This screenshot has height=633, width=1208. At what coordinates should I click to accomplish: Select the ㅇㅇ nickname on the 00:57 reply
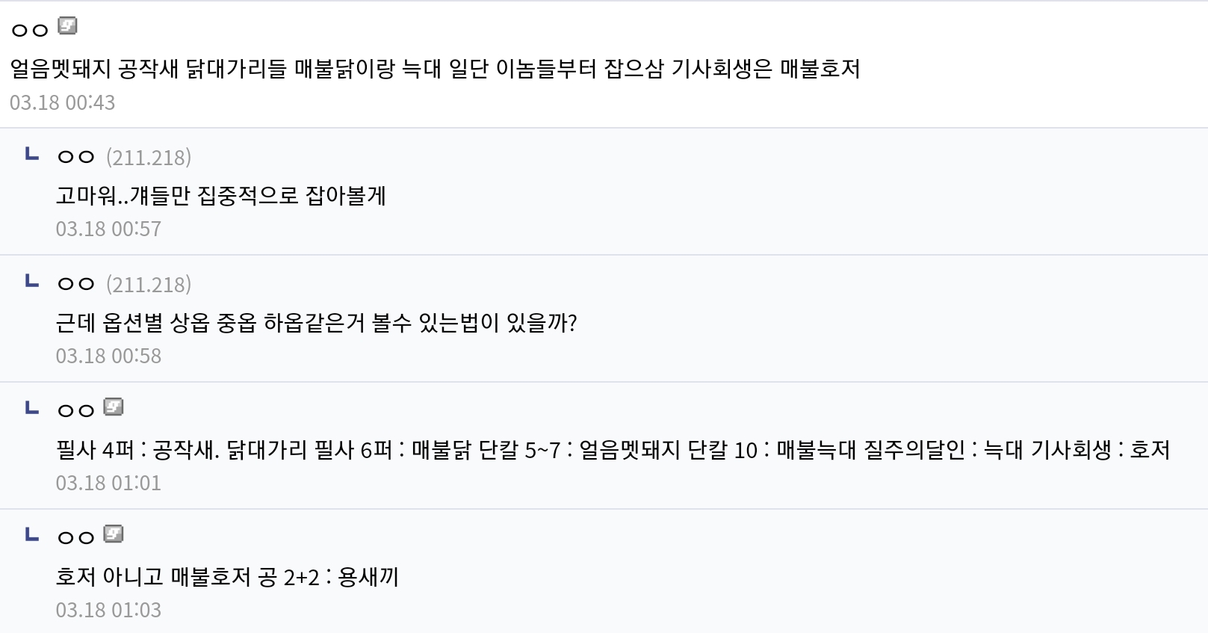coord(76,157)
